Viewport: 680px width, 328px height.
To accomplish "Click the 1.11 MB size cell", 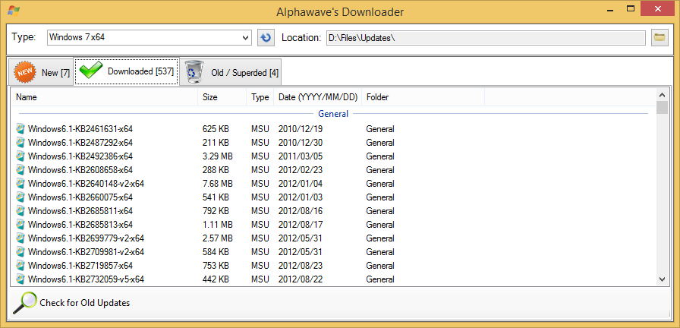I will [217, 224].
